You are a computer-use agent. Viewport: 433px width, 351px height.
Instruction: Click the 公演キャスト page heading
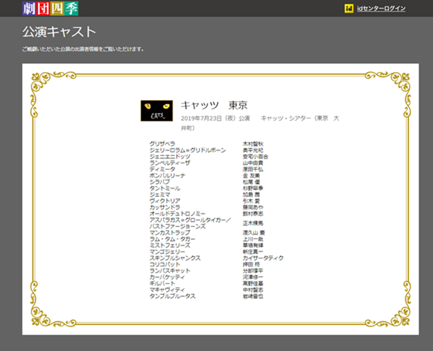tap(59, 32)
